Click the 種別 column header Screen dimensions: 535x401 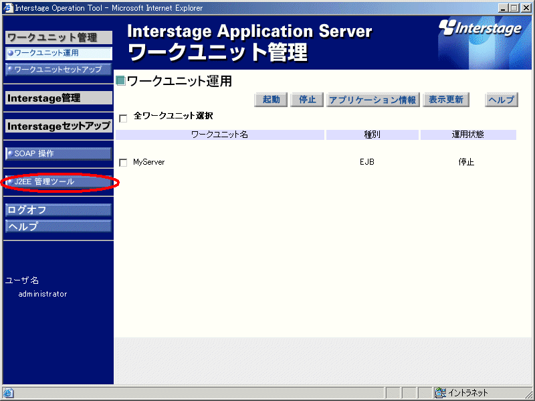coord(372,135)
